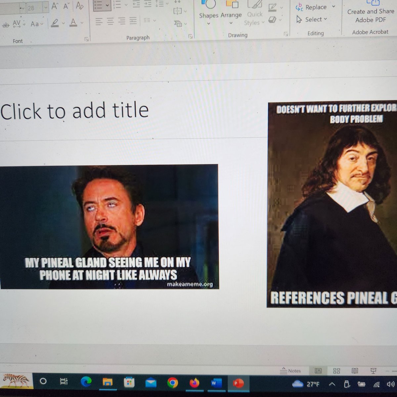Switch to Normal view icon
This screenshot has width=397, height=397.
(318, 371)
